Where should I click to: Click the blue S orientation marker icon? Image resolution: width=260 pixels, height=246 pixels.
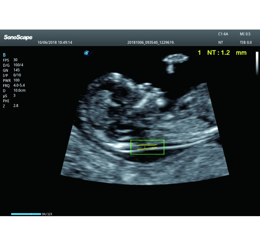86,53
